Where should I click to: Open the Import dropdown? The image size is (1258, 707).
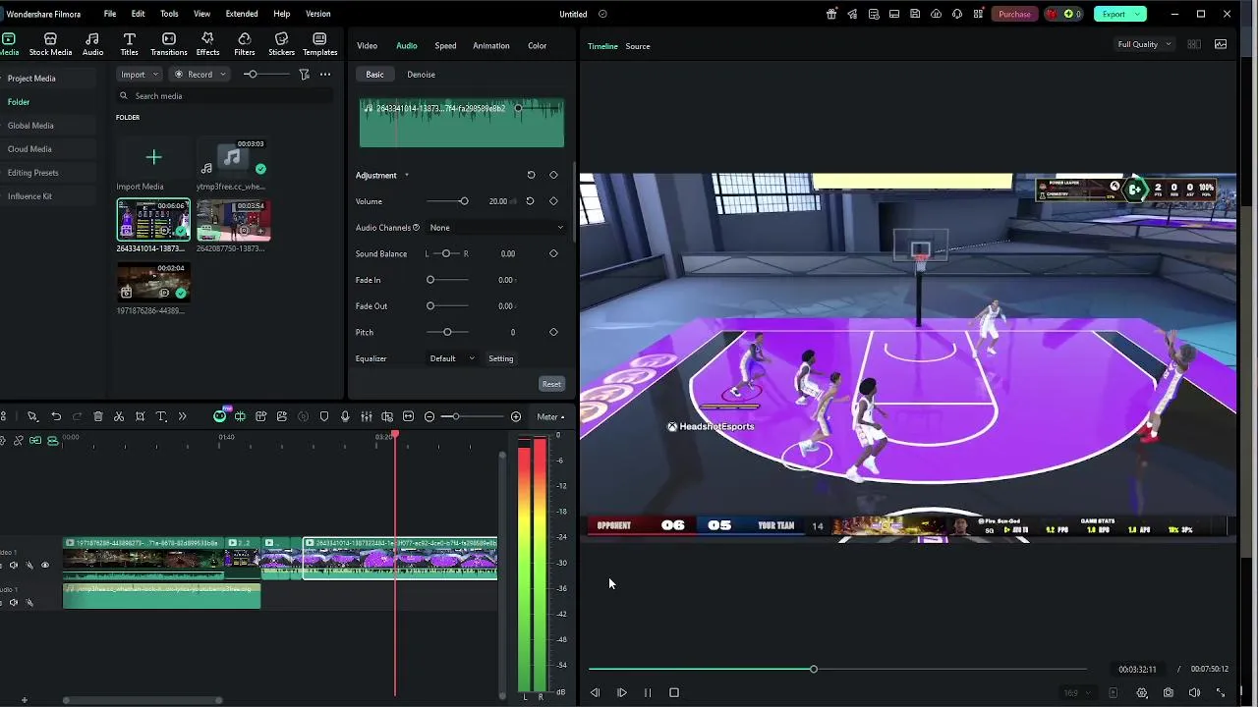pyautogui.click(x=139, y=75)
